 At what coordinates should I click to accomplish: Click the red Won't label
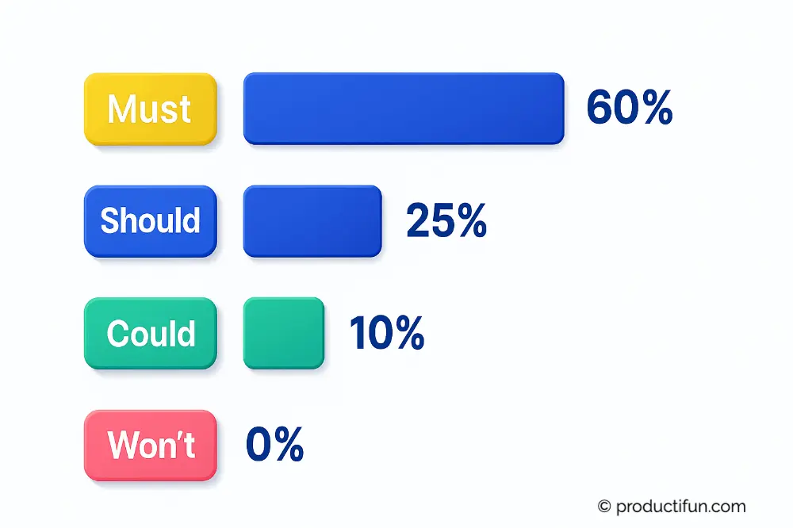(151, 446)
